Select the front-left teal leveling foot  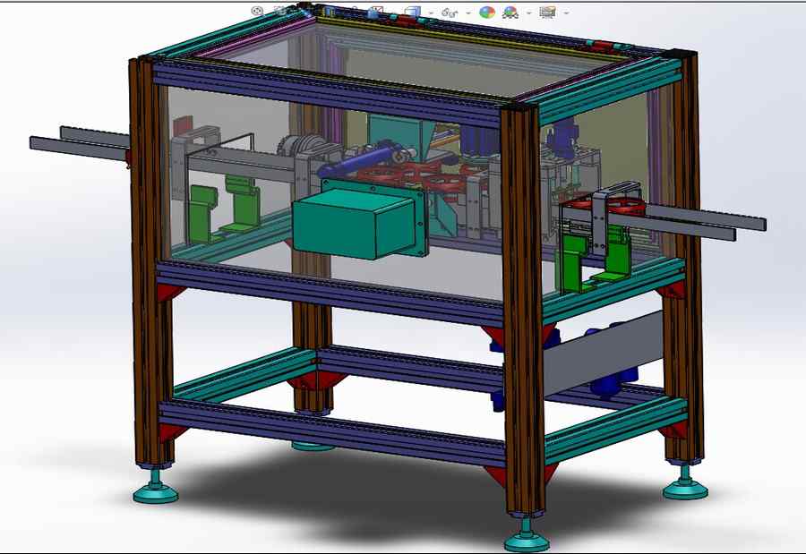coord(155,486)
